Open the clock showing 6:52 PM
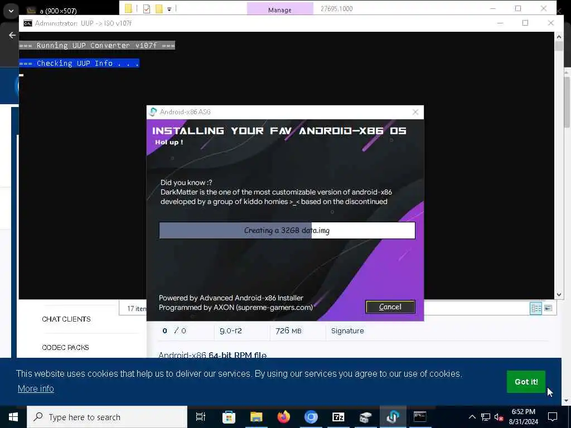This screenshot has width=571, height=428. tap(523, 417)
